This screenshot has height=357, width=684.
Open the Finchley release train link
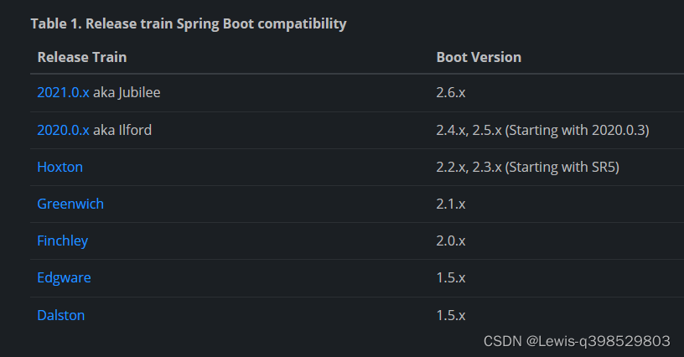coord(62,241)
